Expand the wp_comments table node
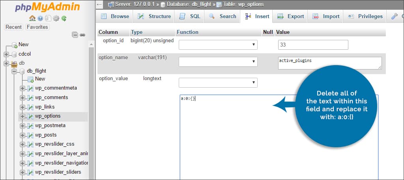This screenshot has width=404, height=180. pos(22,98)
